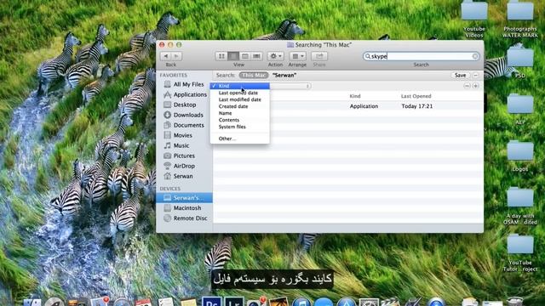Viewport: 545px width, 306px height.
Task: Choose Kind in the criteria menu
Action: click(240, 86)
